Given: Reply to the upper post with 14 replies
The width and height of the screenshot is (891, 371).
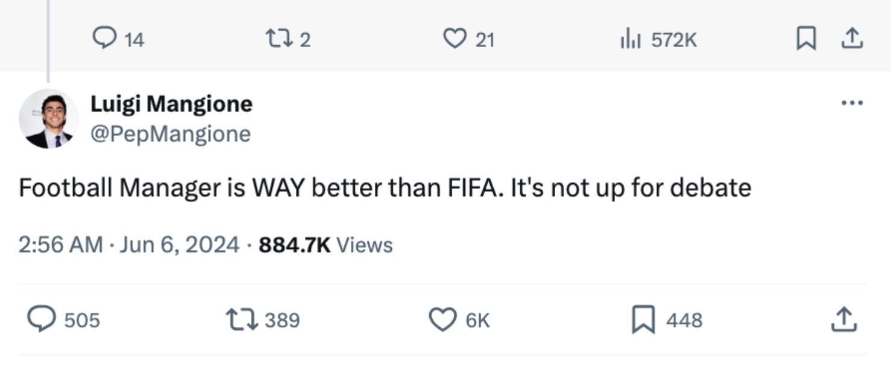Looking at the screenshot, I should pyautogui.click(x=104, y=39).
